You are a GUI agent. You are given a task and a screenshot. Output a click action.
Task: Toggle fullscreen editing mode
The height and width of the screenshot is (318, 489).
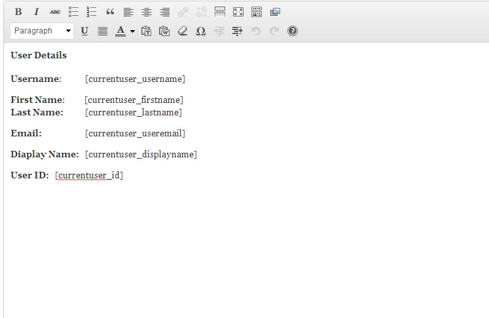[x=238, y=12]
